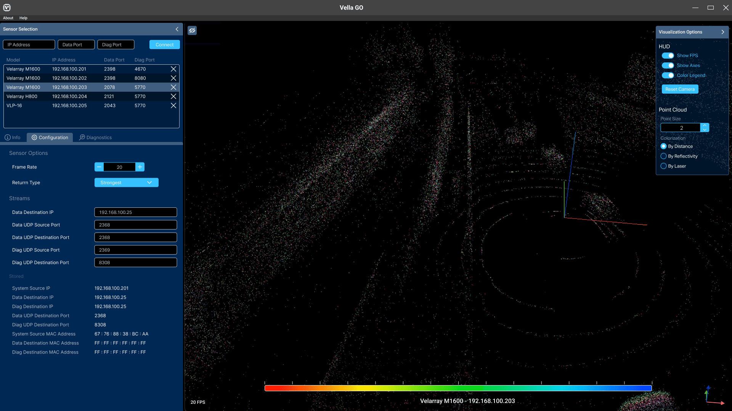Open the Help menu
Image resolution: width=732 pixels, height=411 pixels.
(x=23, y=18)
